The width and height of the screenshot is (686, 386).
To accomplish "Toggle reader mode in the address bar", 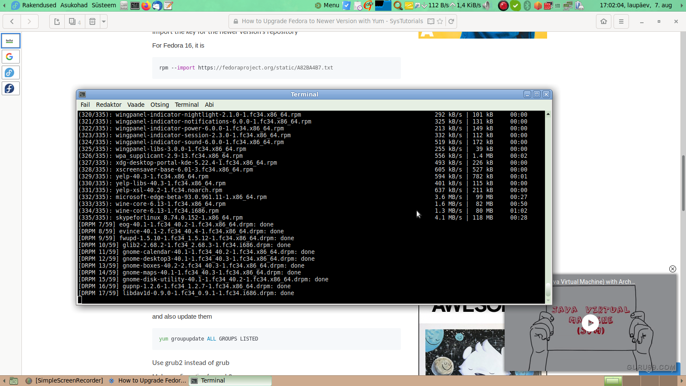I will click(x=431, y=21).
